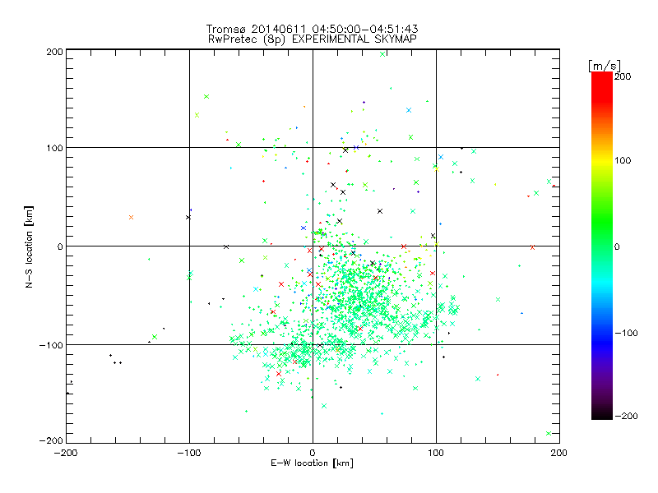Click the x-axis tick label "0"
This screenshot has height=493, width=658.
(313, 453)
